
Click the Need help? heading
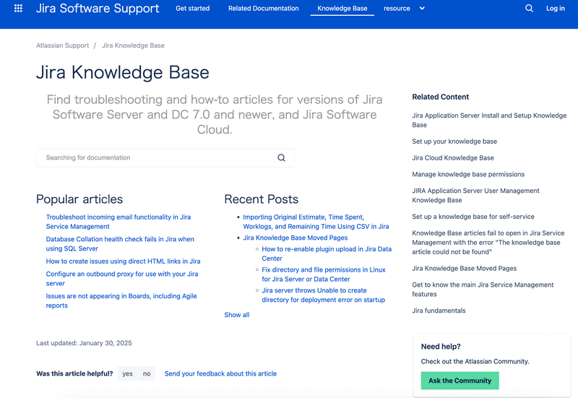click(441, 347)
